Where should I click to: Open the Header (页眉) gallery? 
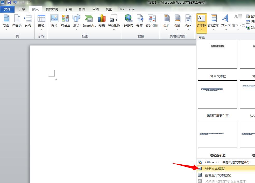(166, 18)
